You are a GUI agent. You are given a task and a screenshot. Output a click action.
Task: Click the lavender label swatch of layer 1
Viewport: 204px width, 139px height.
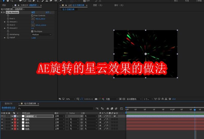(15, 116)
